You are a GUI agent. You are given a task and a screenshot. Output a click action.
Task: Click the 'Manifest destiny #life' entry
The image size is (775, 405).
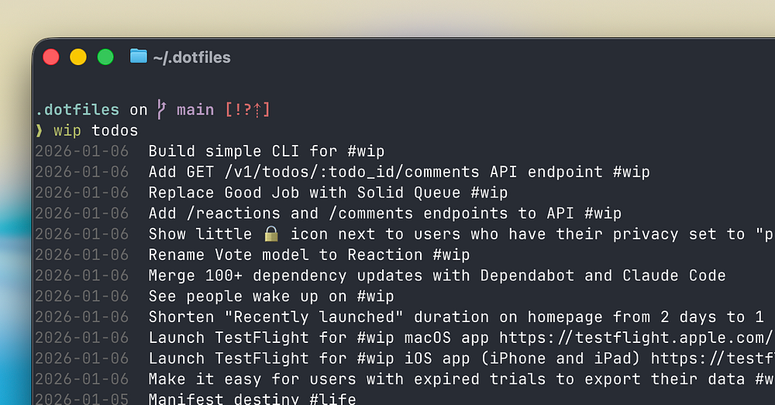(x=252, y=399)
